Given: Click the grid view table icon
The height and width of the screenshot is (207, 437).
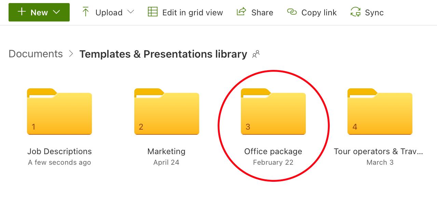Looking at the screenshot, I should point(152,12).
